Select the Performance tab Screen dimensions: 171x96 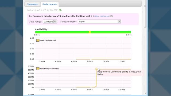point(49,4)
